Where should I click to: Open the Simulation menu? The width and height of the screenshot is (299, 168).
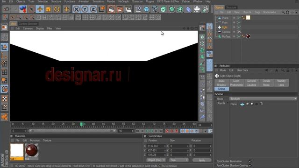(98, 1)
